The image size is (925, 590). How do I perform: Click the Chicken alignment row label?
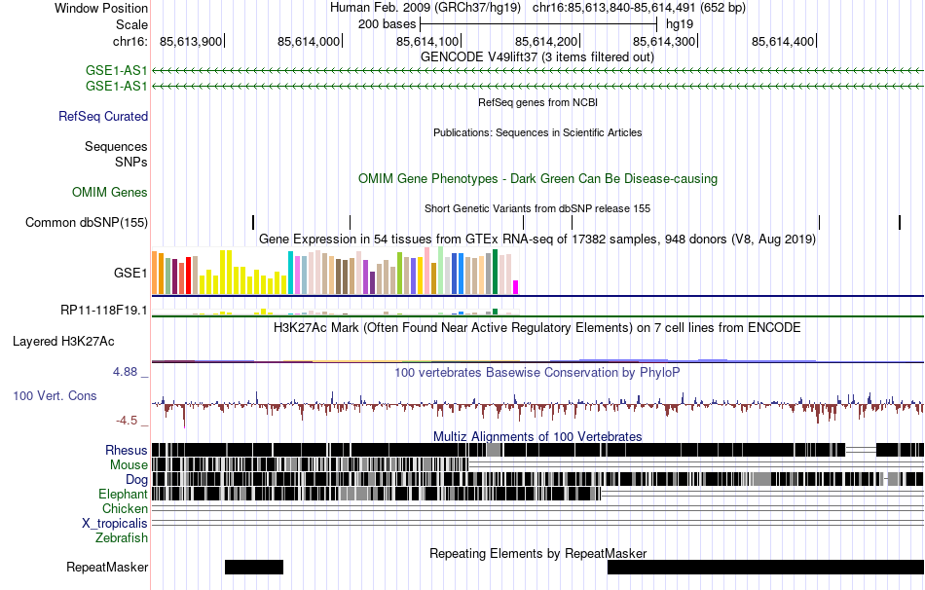point(125,508)
